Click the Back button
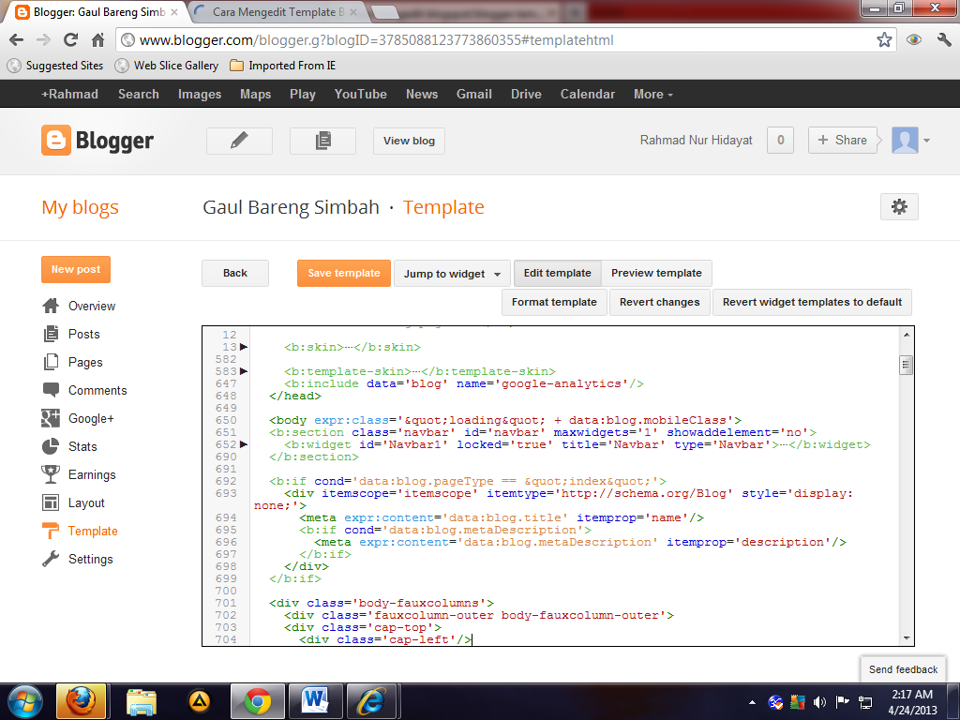Viewport: 960px width, 720px height. [x=235, y=273]
